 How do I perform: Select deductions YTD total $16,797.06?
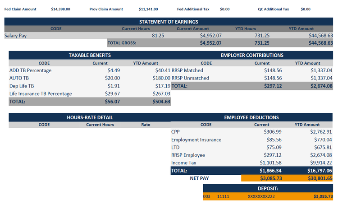click(x=320, y=171)
